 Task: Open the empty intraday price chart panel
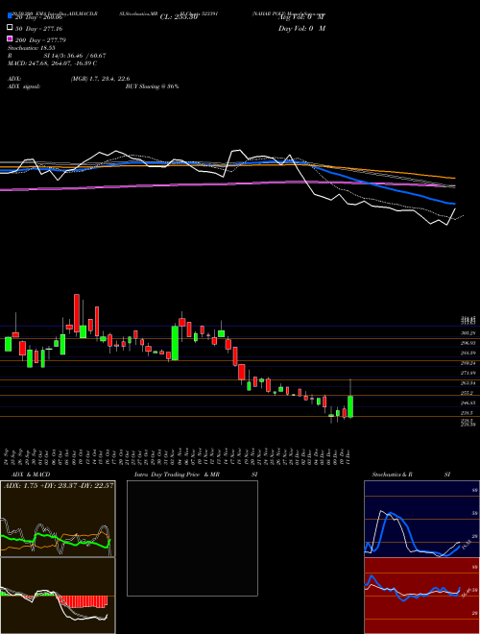tap(192, 538)
